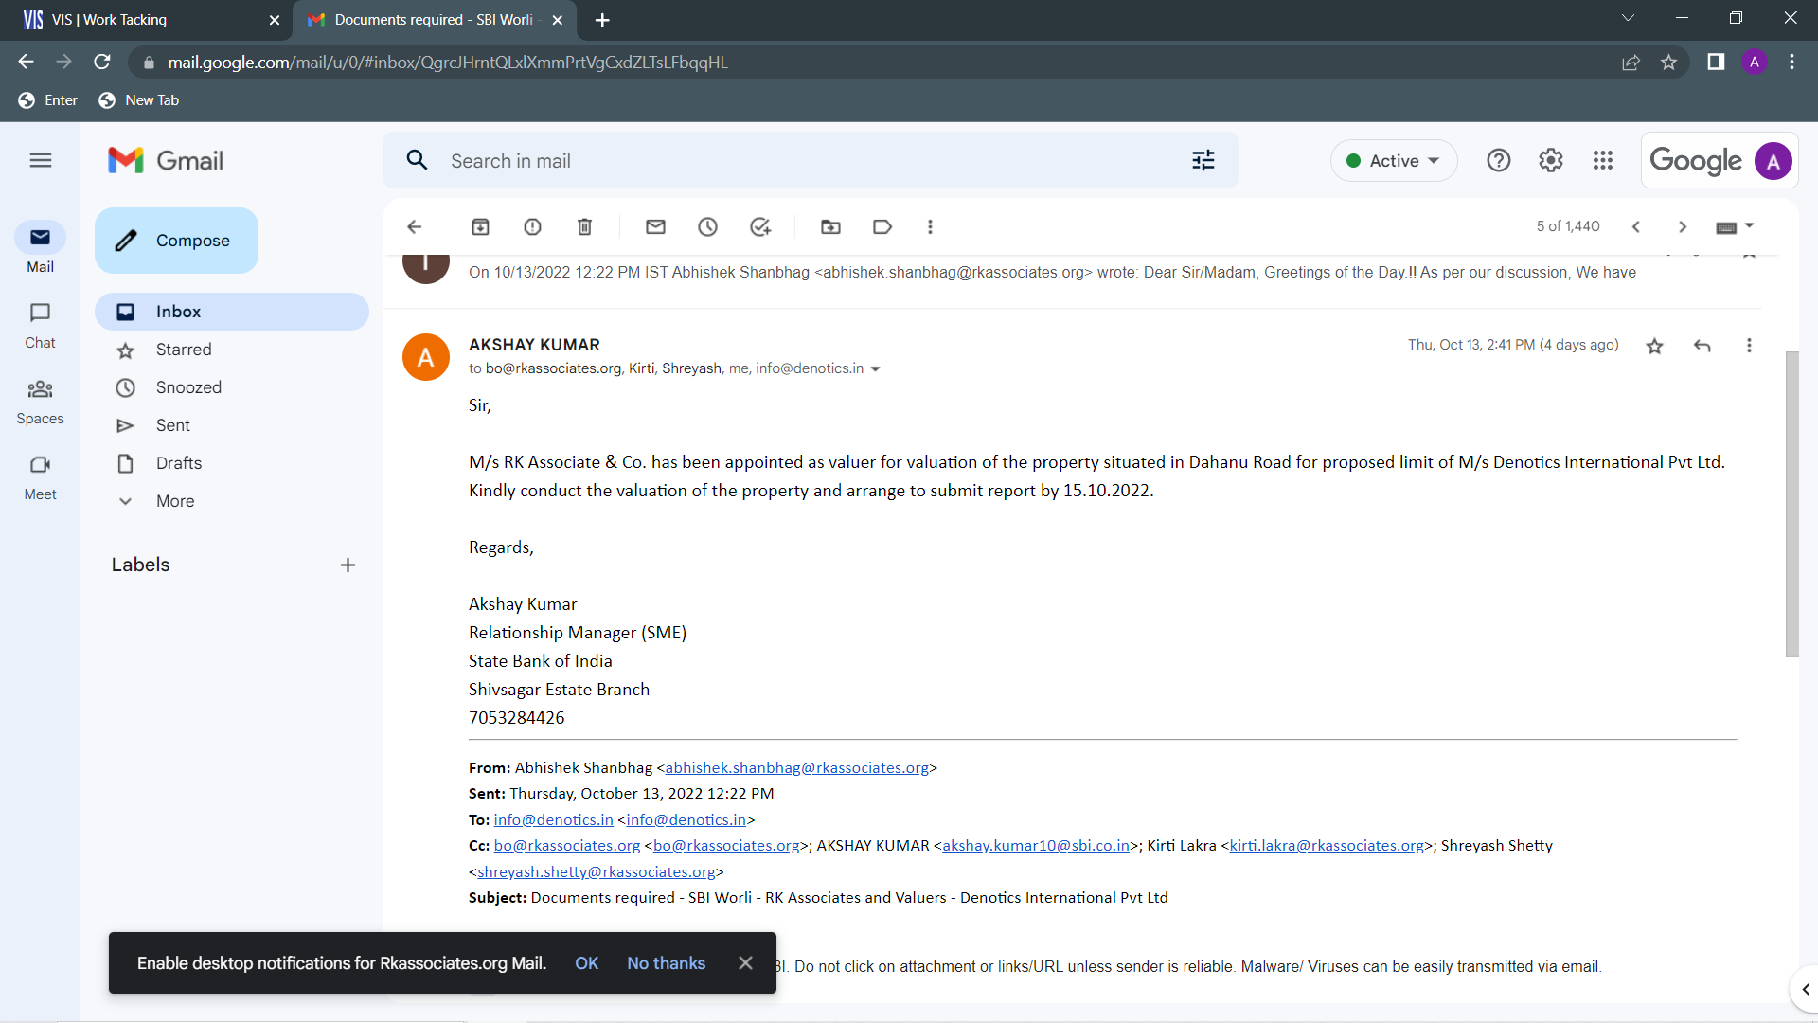Archive this email conversation
Screen dimensions: 1818x1023
(480, 226)
